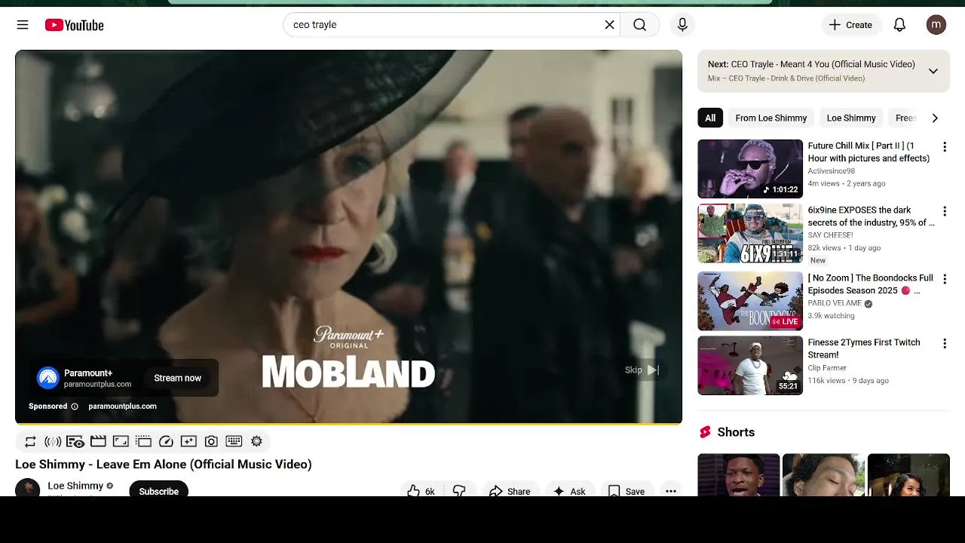The height and width of the screenshot is (543, 965).
Task: Open 6ix9ine EXPOSES video thumbnail
Action: tap(750, 233)
